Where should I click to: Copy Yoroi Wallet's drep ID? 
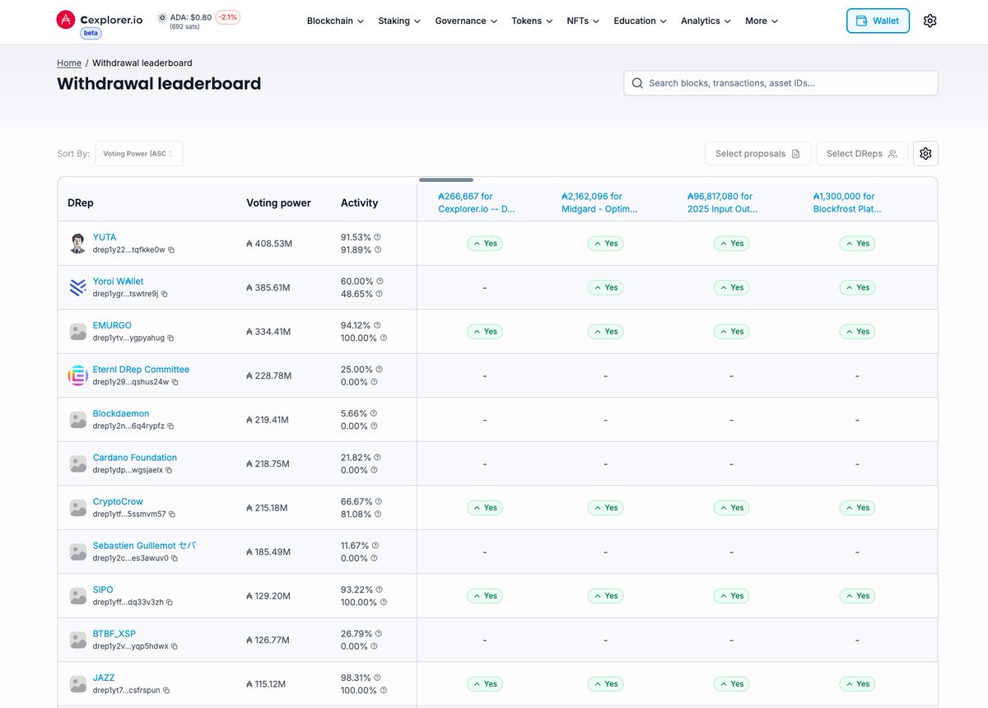pos(164,294)
